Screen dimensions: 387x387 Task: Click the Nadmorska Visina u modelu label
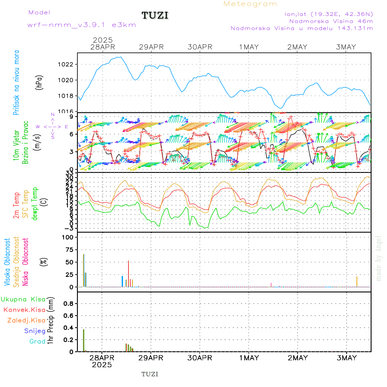[x=301, y=28]
